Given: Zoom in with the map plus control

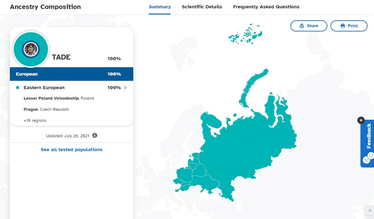Looking at the screenshot, I should (370, 210).
